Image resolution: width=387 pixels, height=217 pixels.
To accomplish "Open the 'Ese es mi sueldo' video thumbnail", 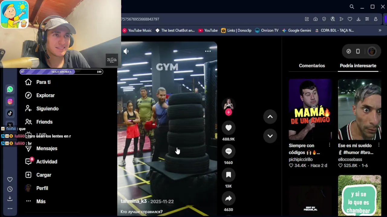I will pos(359,109).
